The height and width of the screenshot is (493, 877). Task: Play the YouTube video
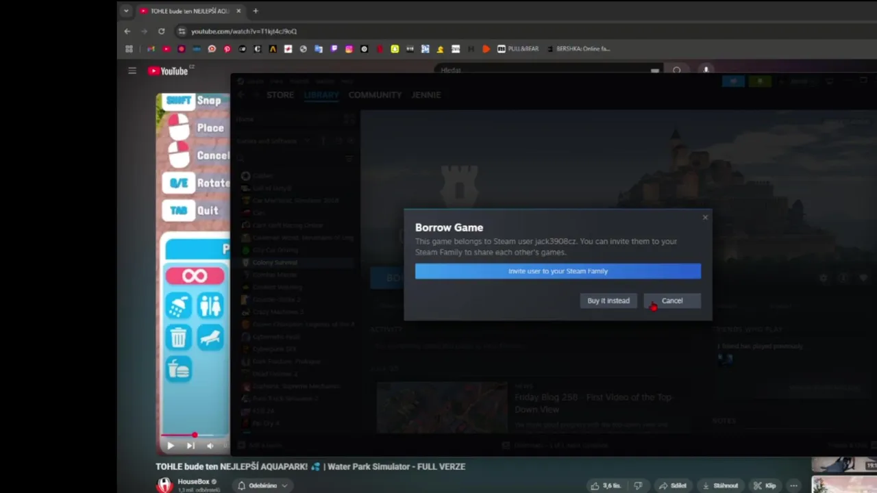point(171,446)
